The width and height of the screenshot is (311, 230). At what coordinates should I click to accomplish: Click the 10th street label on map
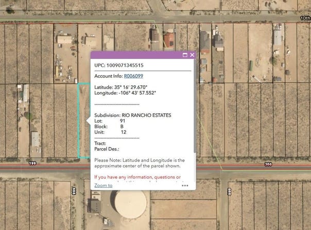[x=305, y=18]
